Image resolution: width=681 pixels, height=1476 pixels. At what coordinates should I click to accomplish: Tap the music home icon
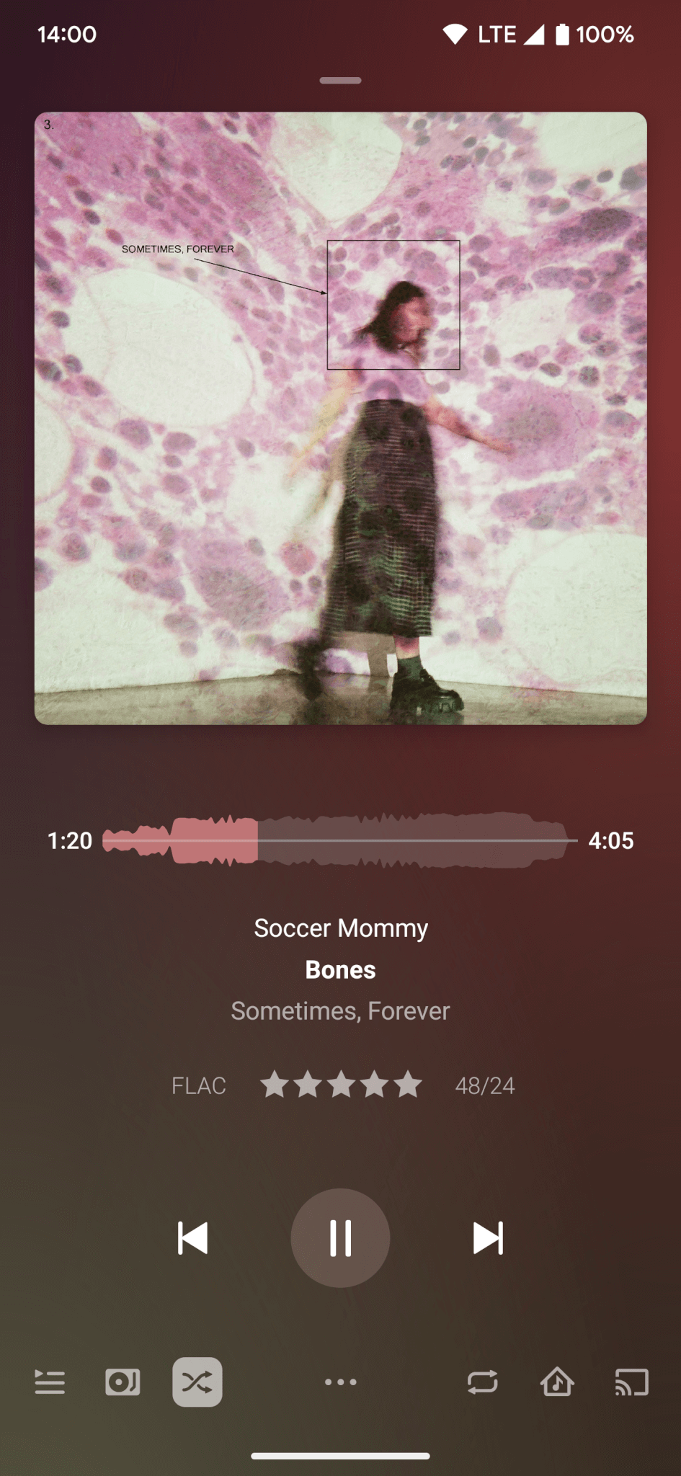coord(557,1382)
